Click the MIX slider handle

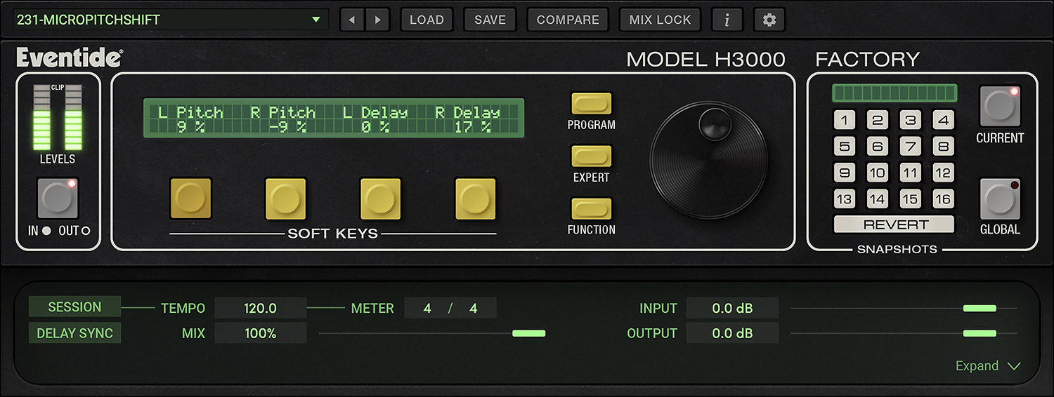[x=529, y=333]
